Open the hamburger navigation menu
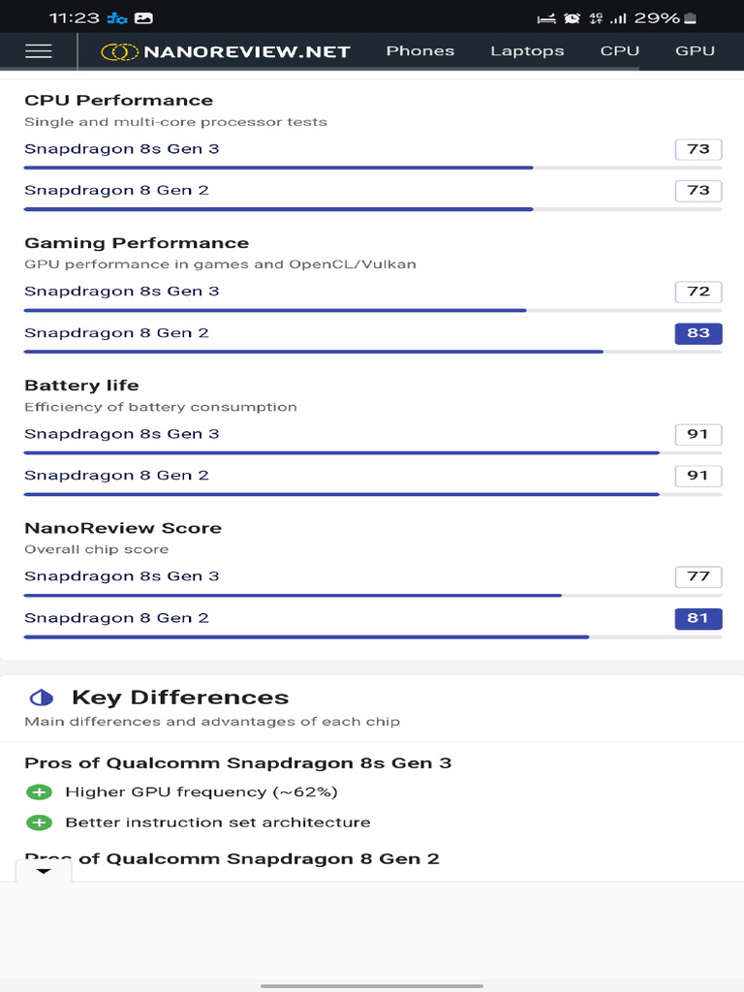744x992 pixels. [39, 51]
